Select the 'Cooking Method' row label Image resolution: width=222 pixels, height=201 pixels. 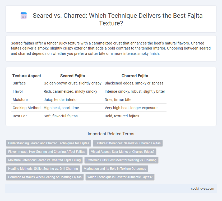click(x=26, y=108)
